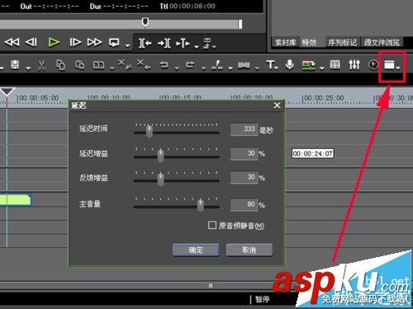Viewport: 413px width, 309px height.
Task: Open dropdown beside transition icon
Action: [257, 68]
